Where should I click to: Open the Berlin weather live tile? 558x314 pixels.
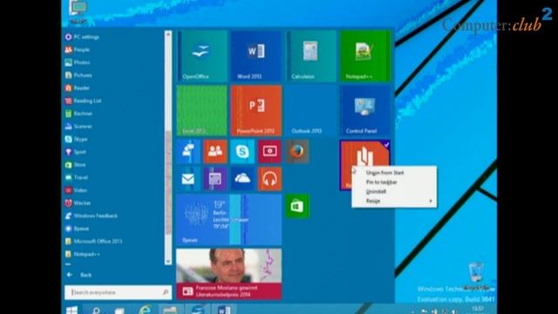coord(229,220)
